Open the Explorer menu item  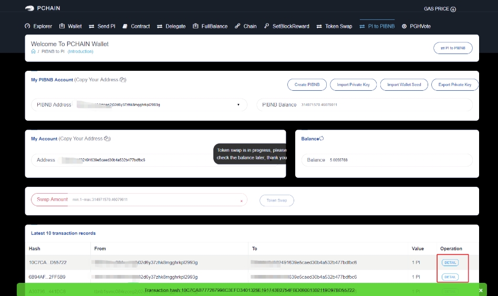point(38,26)
